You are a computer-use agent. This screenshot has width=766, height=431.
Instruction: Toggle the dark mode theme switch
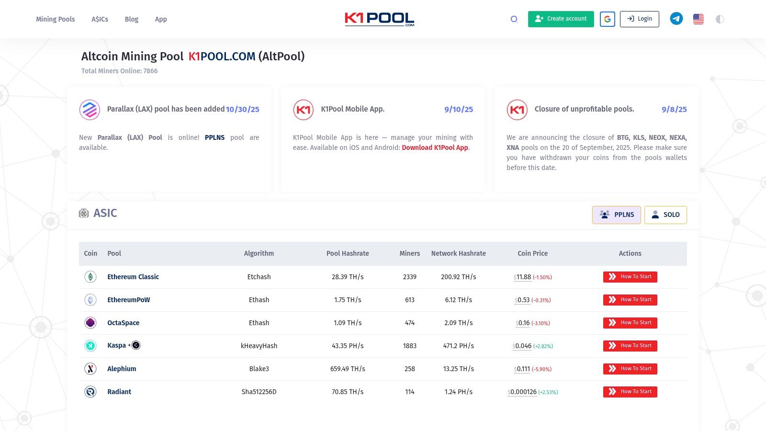coord(720,19)
